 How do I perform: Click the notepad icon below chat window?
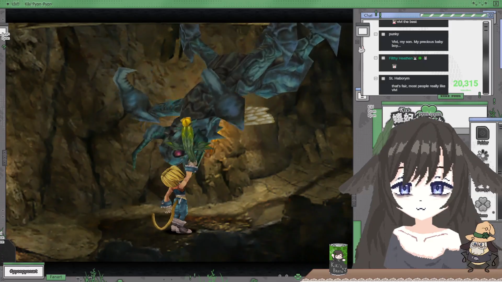pyautogui.click(x=362, y=96)
